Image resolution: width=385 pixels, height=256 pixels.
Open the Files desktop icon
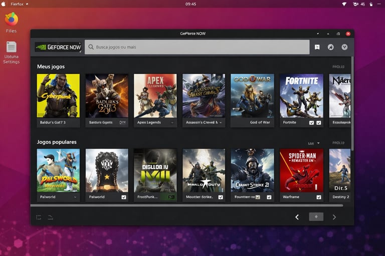point(12,23)
